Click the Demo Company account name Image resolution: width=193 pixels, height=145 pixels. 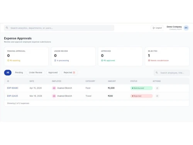pyautogui.click(x=174, y=27)
